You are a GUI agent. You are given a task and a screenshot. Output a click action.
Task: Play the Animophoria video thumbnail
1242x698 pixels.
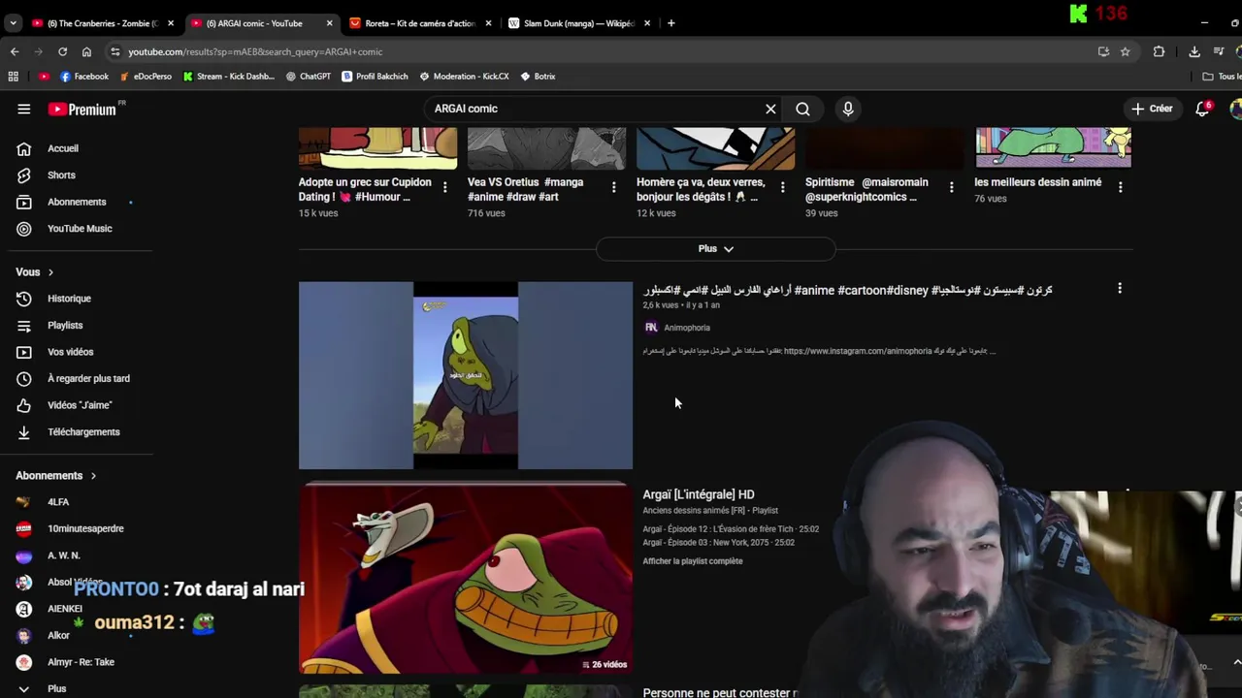click(x=466, y=375)
